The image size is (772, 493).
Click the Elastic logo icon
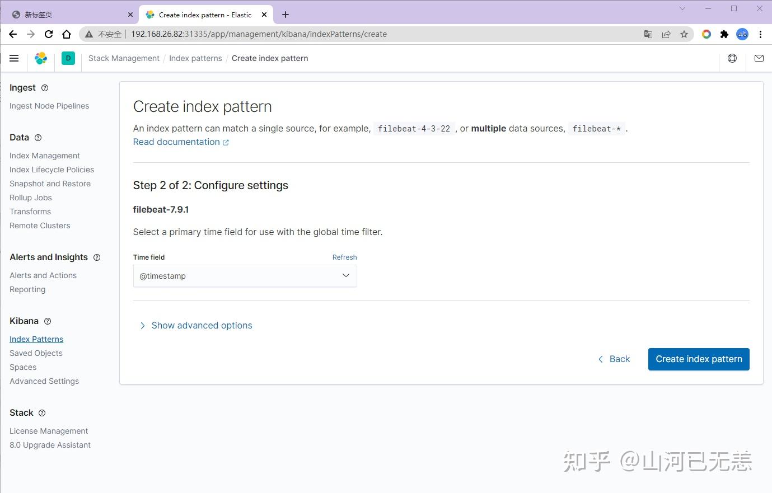pyautogui.click(x=41, y=58)
